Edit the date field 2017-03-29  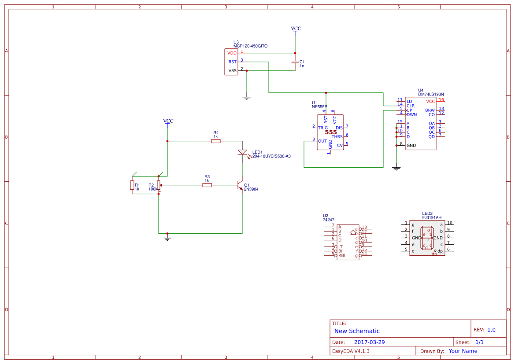(x=371, y=342)
